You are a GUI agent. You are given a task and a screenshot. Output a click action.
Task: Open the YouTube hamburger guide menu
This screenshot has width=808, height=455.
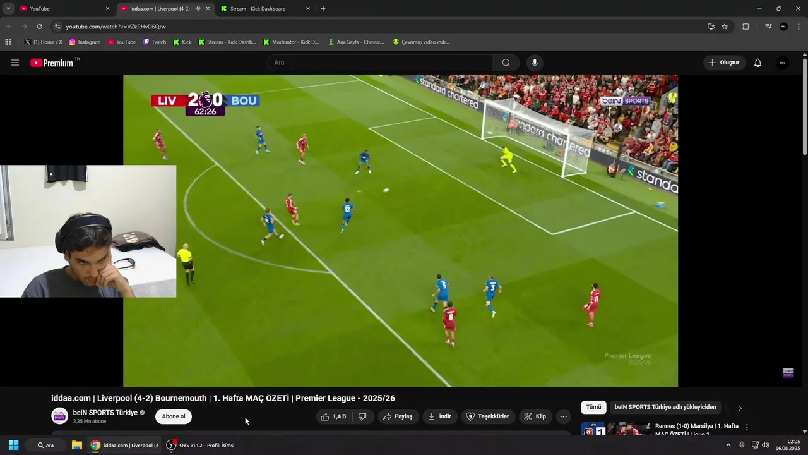click(x=15, y=63)
